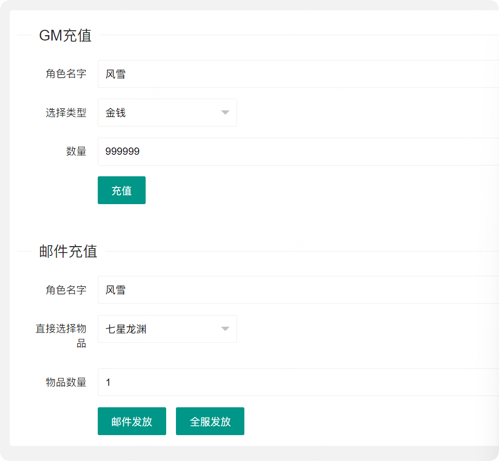Click the chevron beside 七星龙渊
Screen dimensions: 499x461
[x=225, y=329]
